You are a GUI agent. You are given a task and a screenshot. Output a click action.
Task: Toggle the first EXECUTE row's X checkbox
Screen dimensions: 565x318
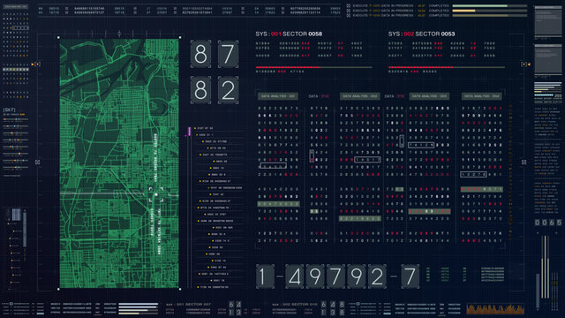349,6
